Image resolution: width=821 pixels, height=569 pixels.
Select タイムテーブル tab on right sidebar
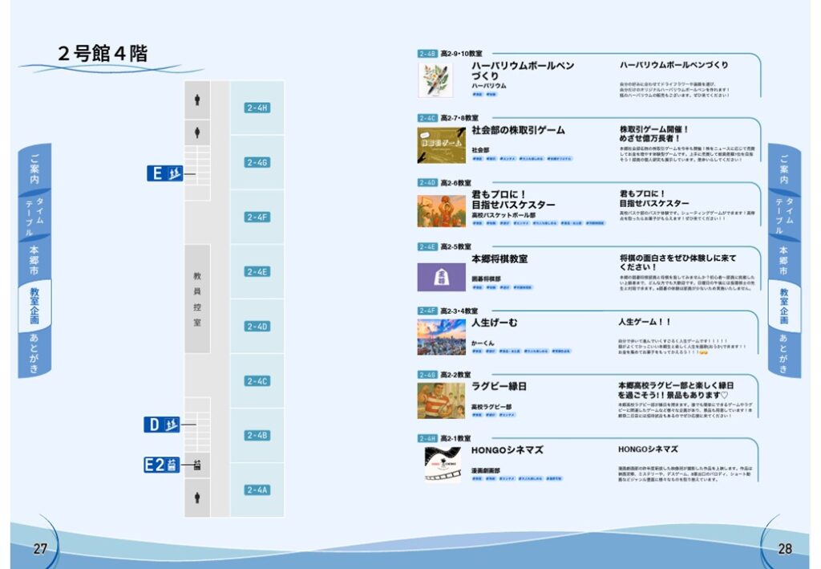785,214
